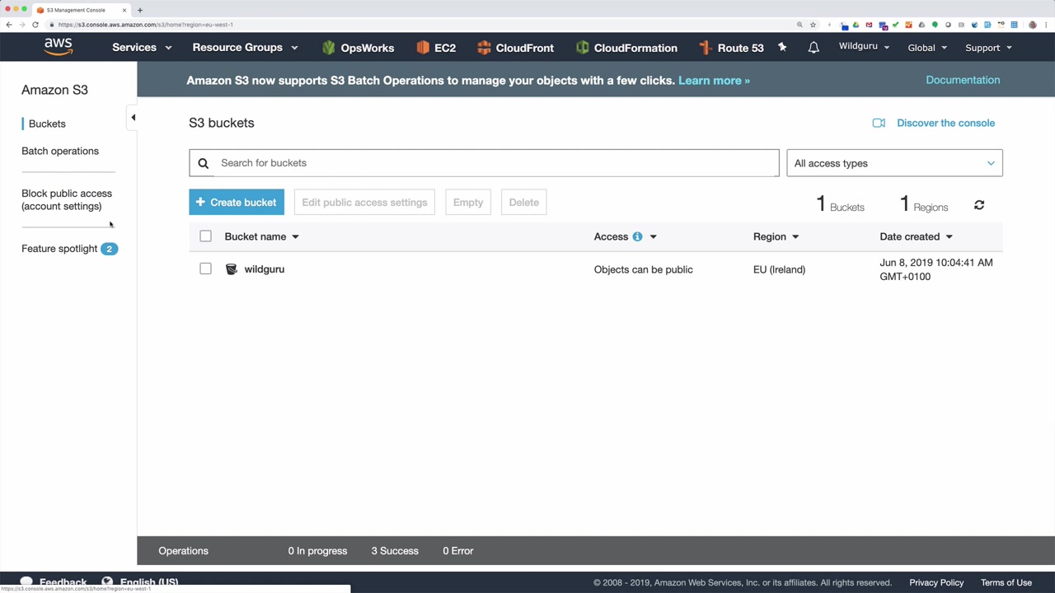Click the Empty button
Image resolution: width=1055 pixels, height=593 pixels.
coord(468,203)
